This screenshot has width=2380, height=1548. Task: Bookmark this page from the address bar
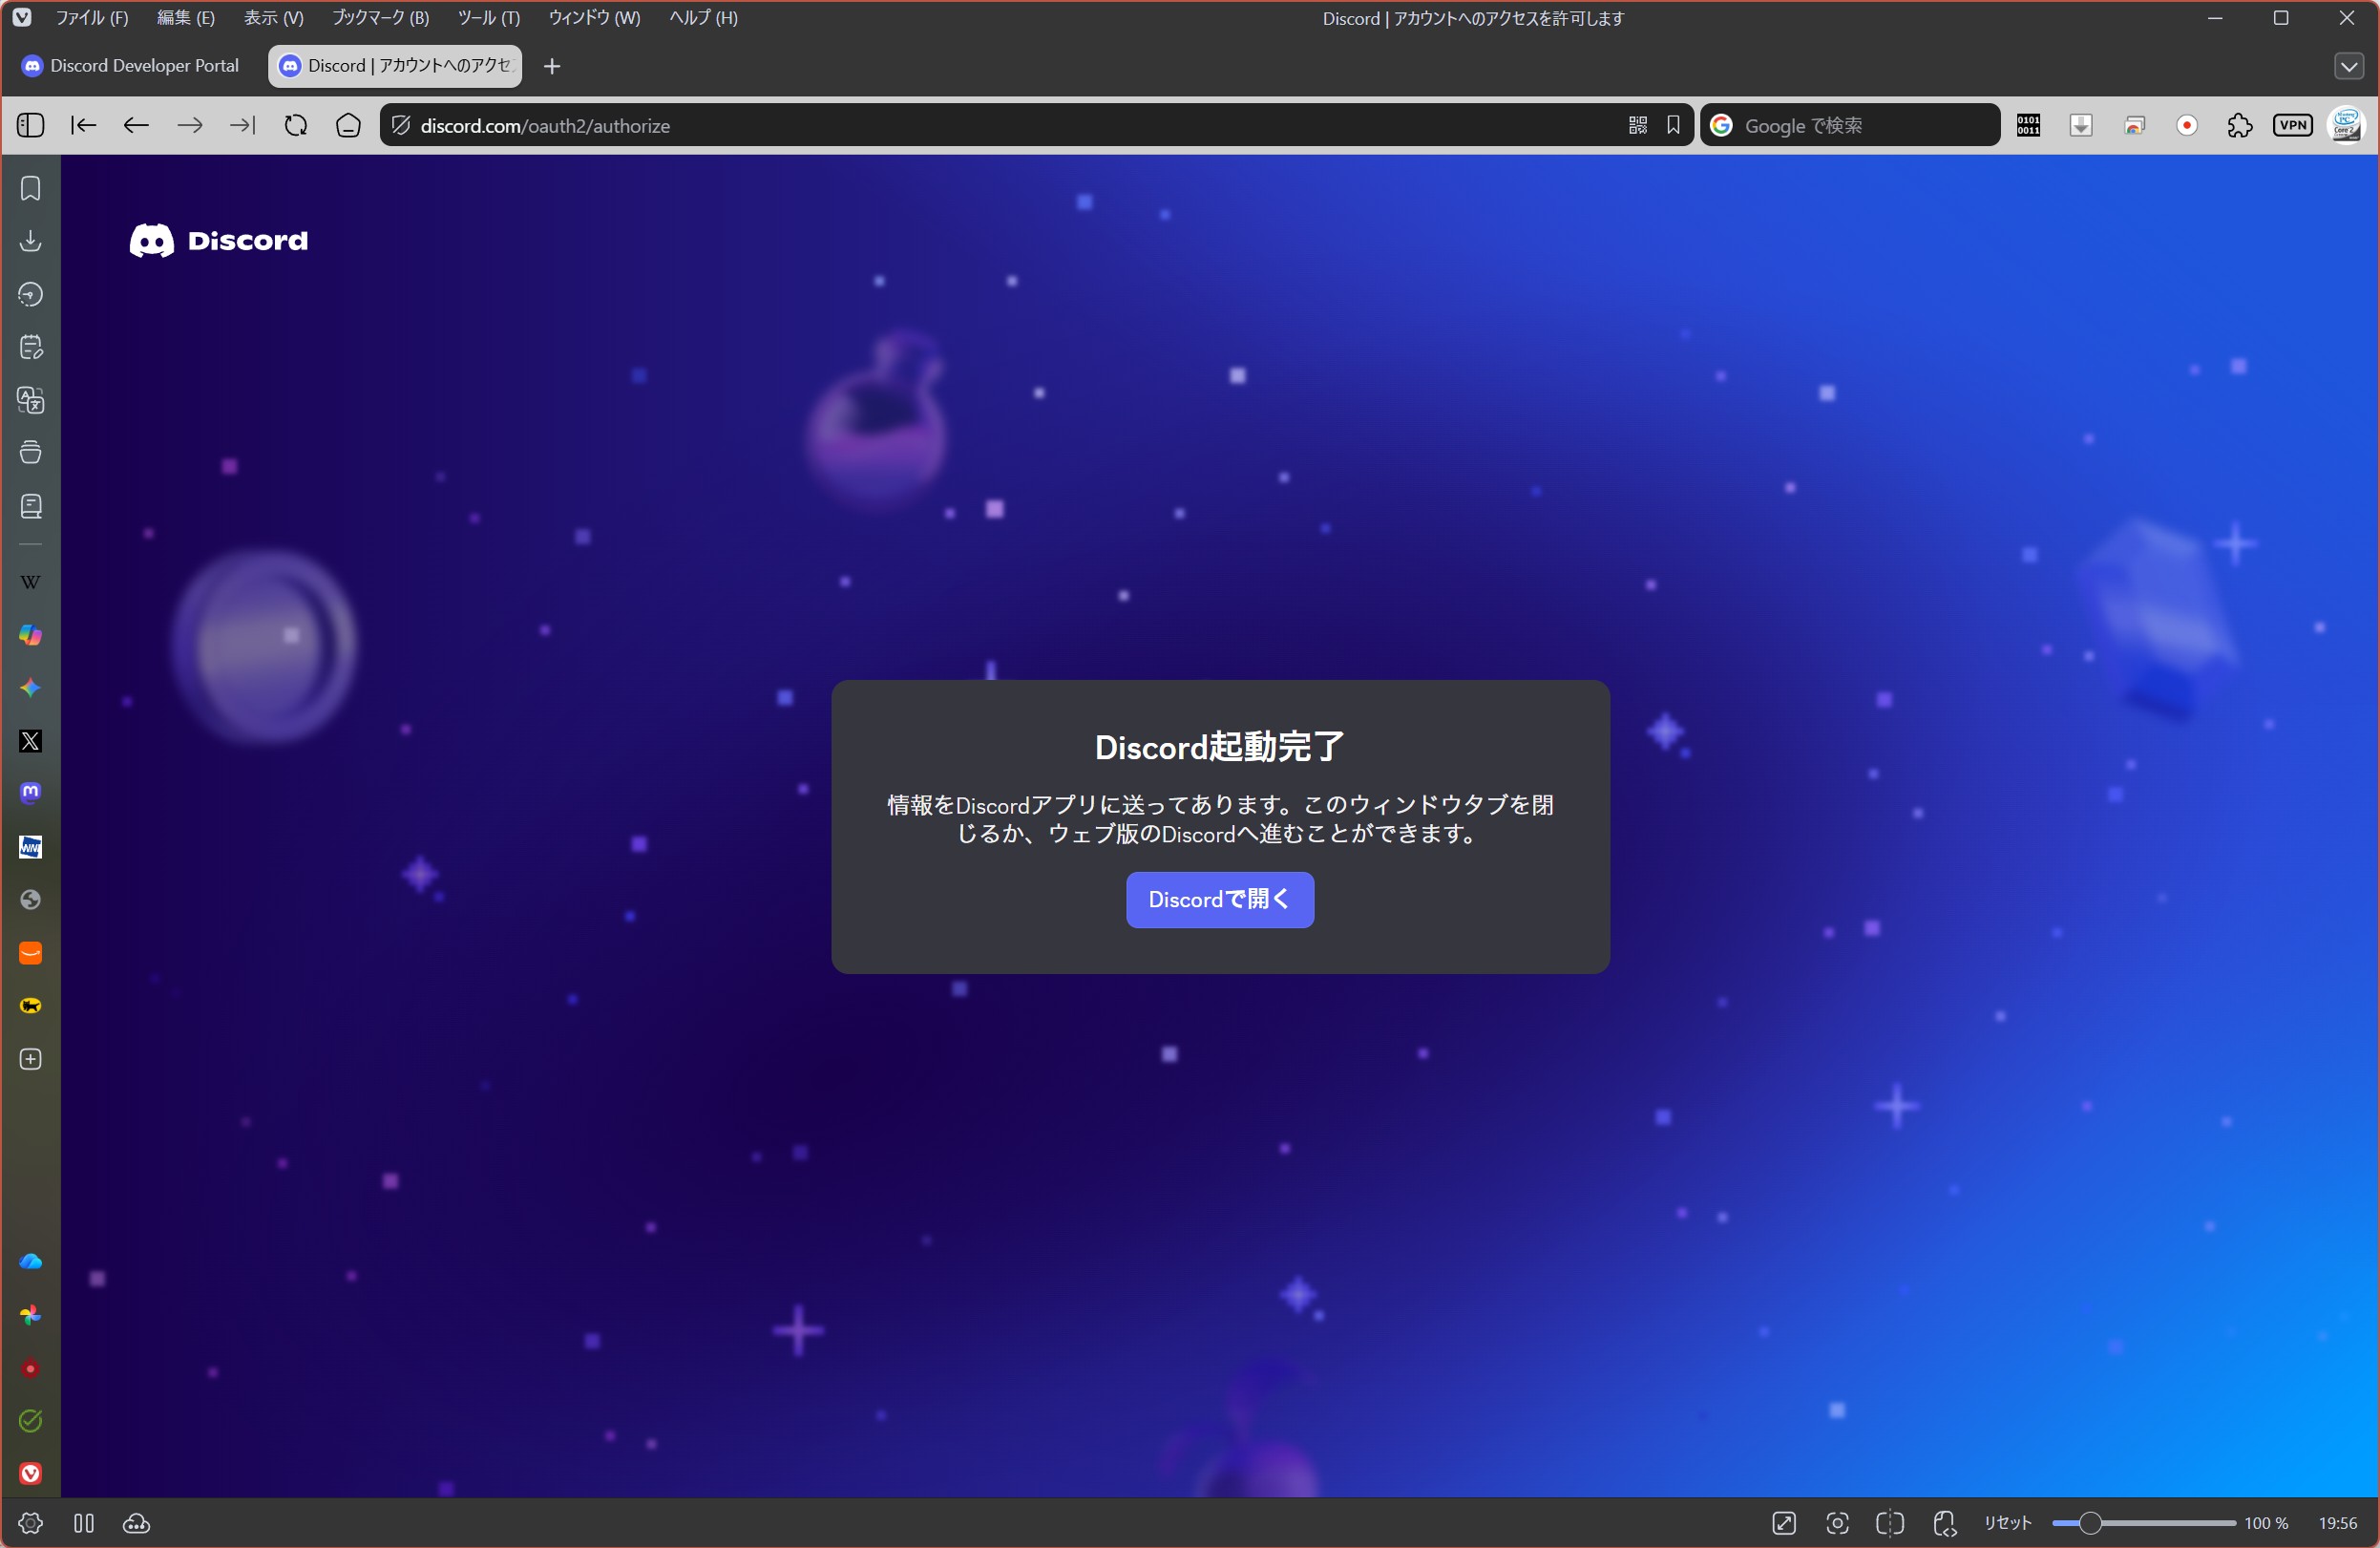1673,125
